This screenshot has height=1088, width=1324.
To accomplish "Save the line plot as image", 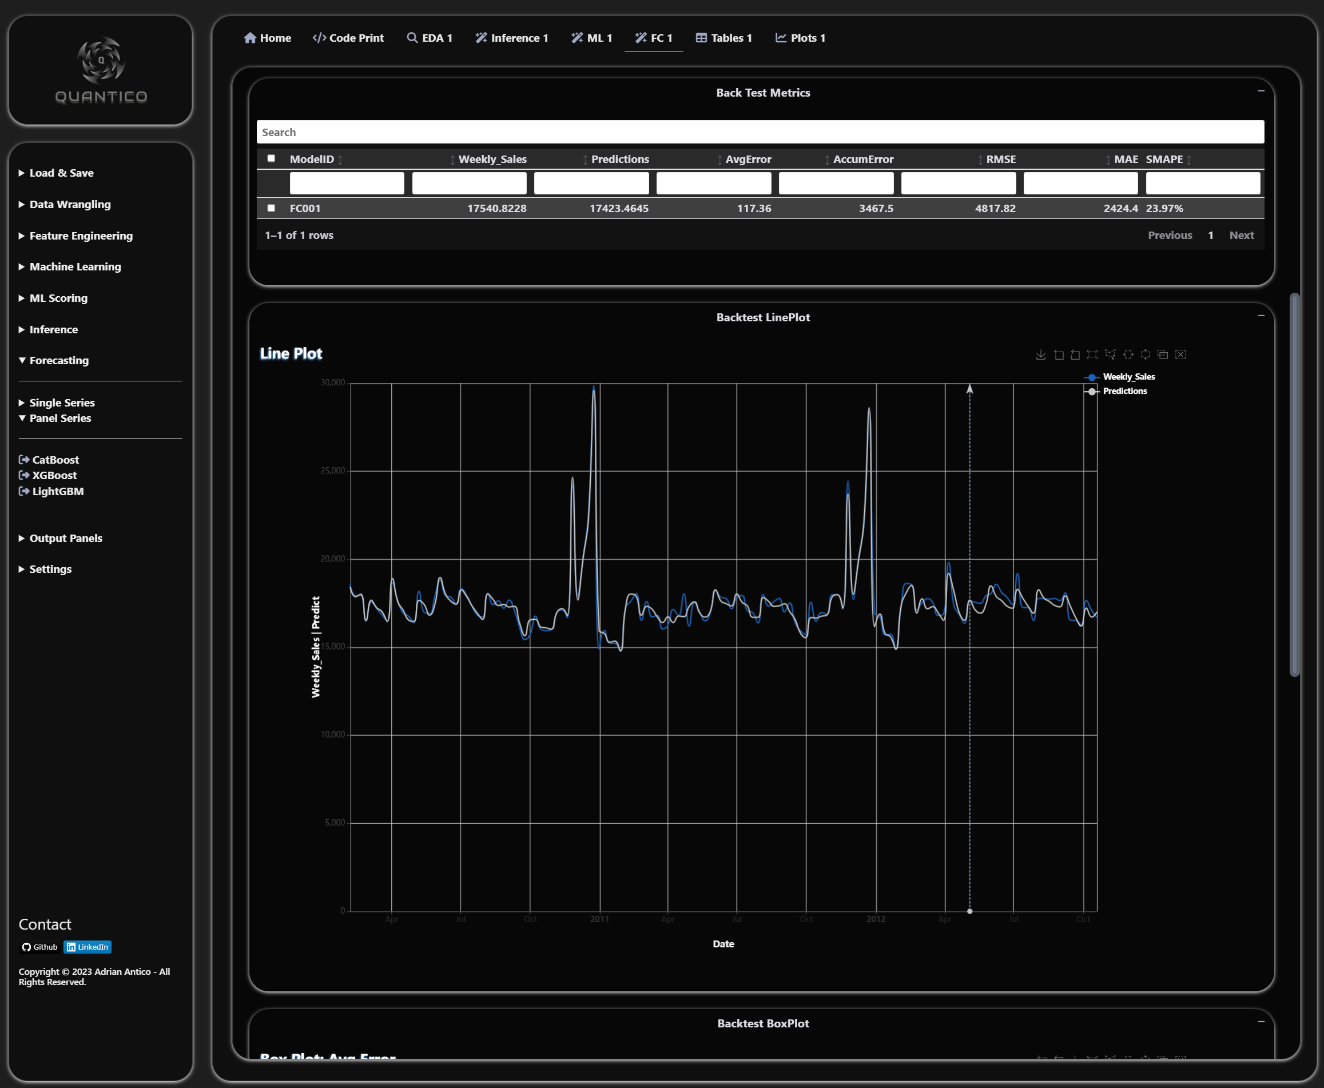I will point(1041,354).
